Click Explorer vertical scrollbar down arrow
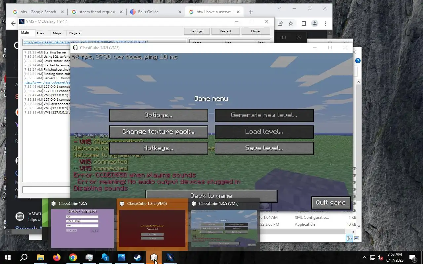Viewport: 423px width, 264px height. click(x=358, y=227)
